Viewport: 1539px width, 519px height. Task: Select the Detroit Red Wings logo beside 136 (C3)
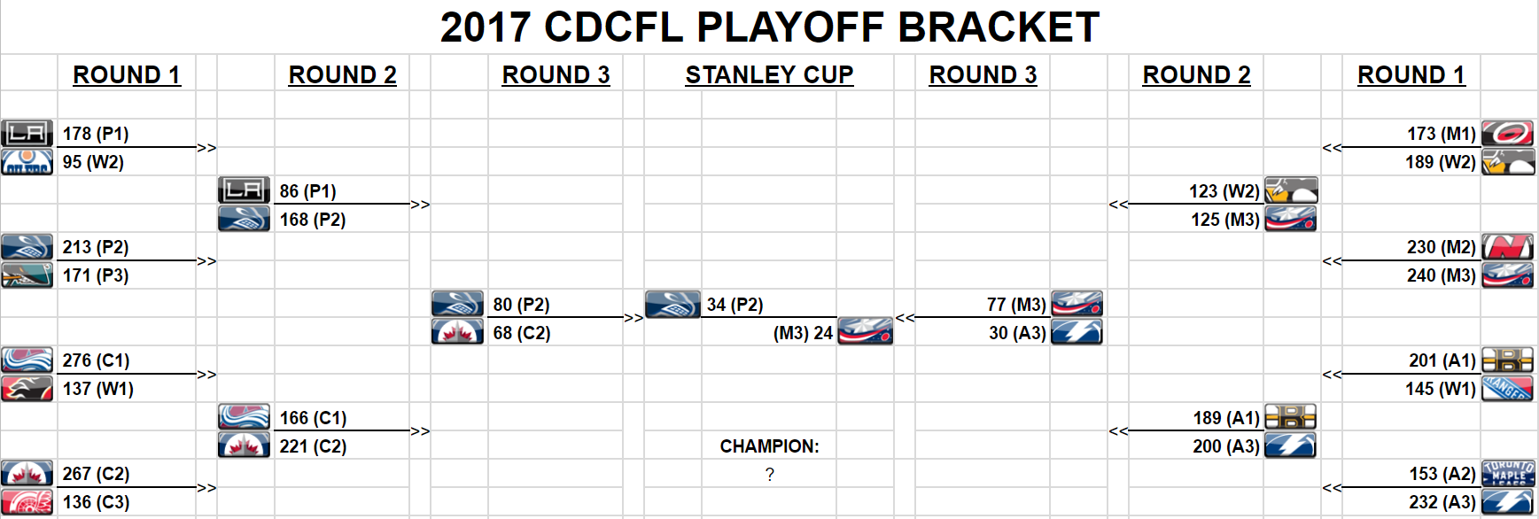[27, 502]
